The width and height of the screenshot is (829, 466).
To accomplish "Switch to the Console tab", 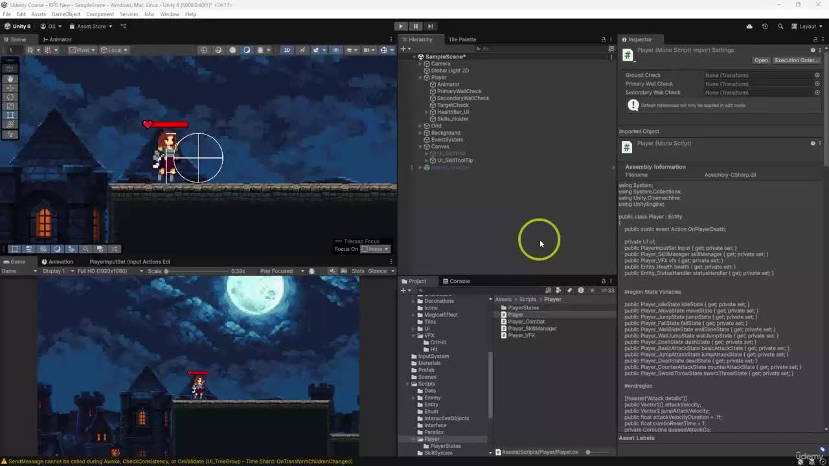I will pyautogui.click(x=456, y=281).
